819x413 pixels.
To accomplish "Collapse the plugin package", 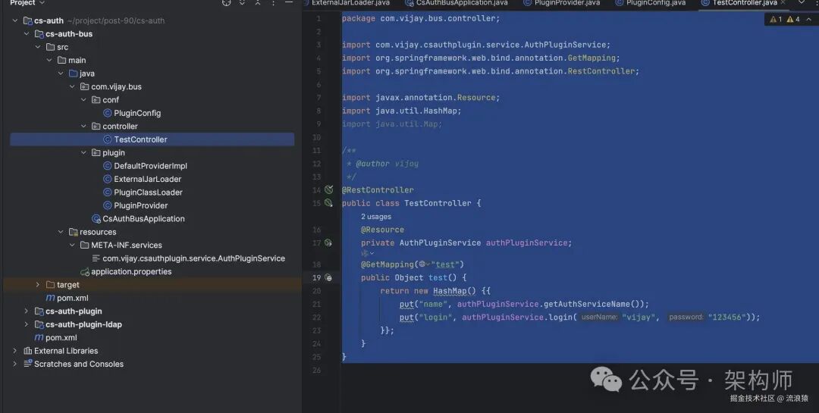I will click(x=83, y=152).
